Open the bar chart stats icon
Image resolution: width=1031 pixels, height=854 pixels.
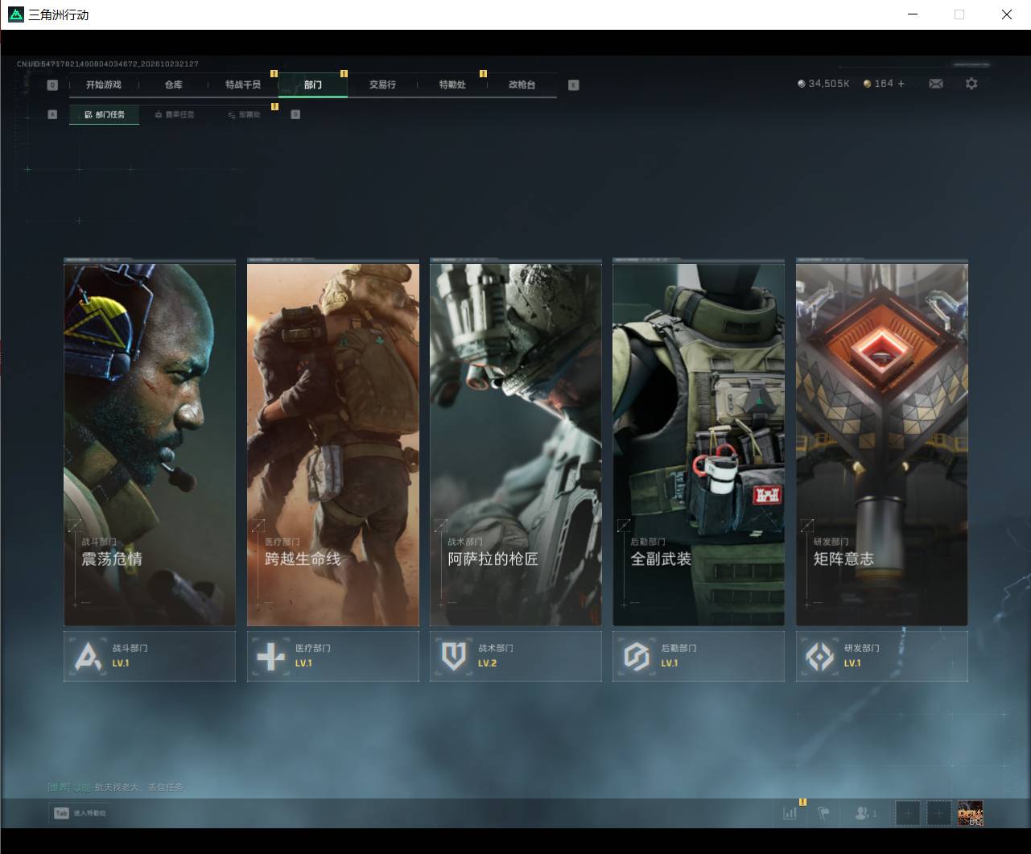click(x=790, y=813)
